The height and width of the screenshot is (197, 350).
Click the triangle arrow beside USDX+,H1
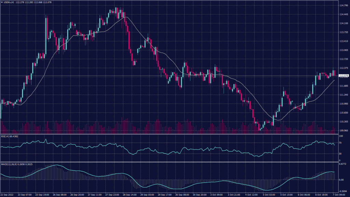(2, 3)
